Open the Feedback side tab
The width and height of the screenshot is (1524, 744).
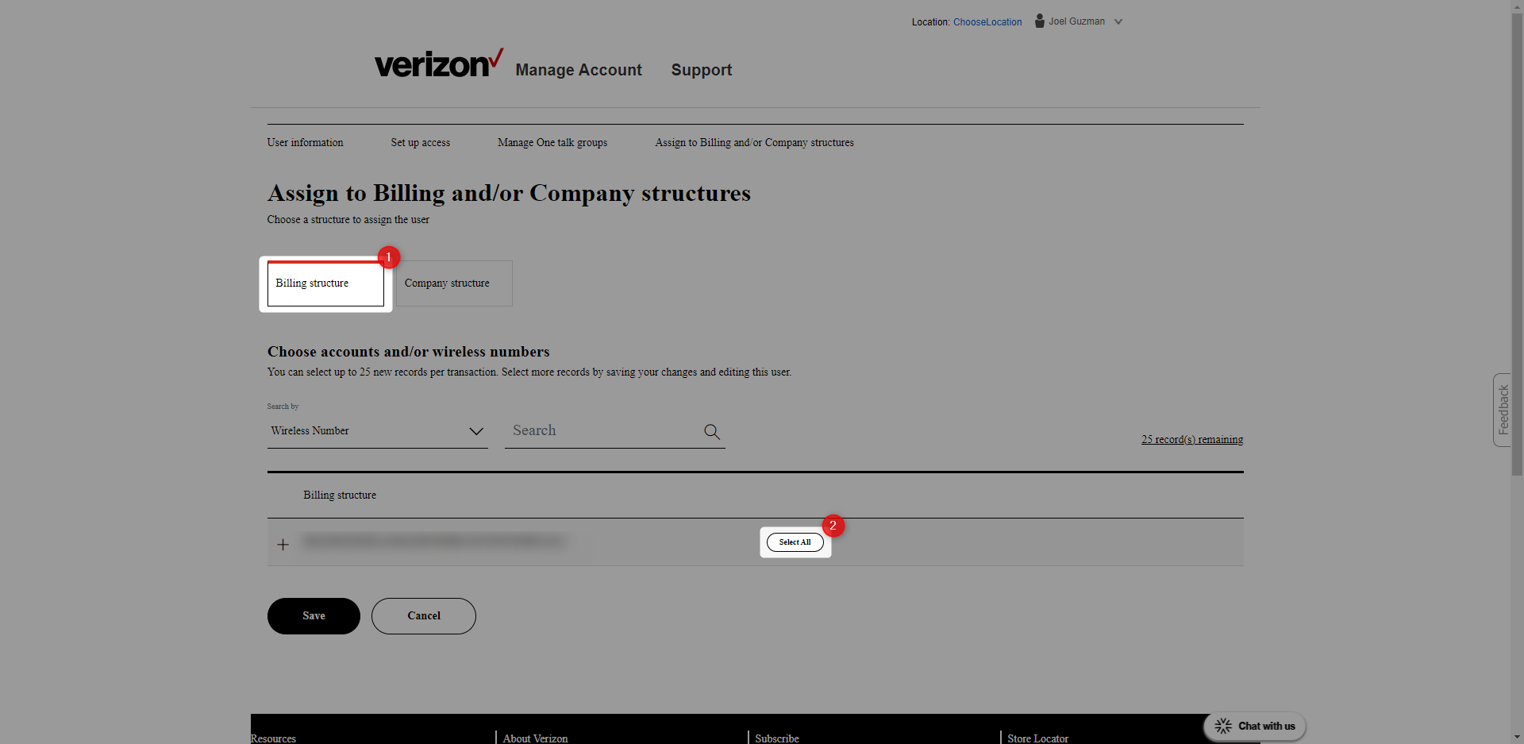point(1502,410)
